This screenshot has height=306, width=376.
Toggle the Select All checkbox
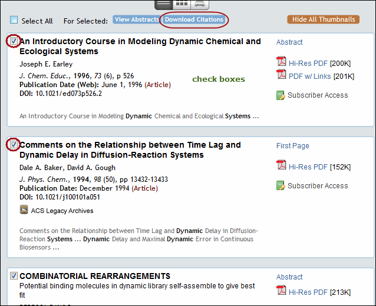14,20
